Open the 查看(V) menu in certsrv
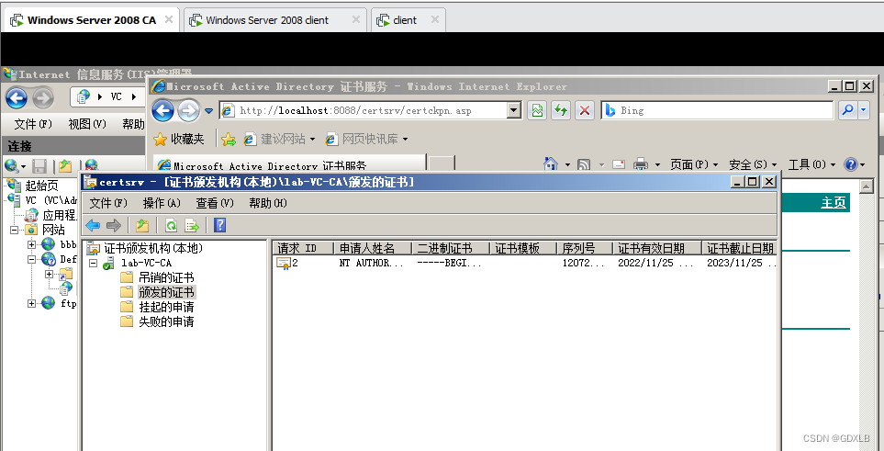This screenshot has height=451, width=884. click(215, 203)
